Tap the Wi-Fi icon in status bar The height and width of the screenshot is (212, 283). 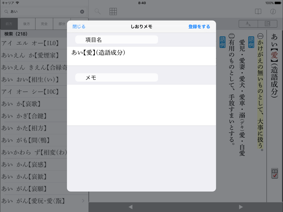[x=17, y=3]
